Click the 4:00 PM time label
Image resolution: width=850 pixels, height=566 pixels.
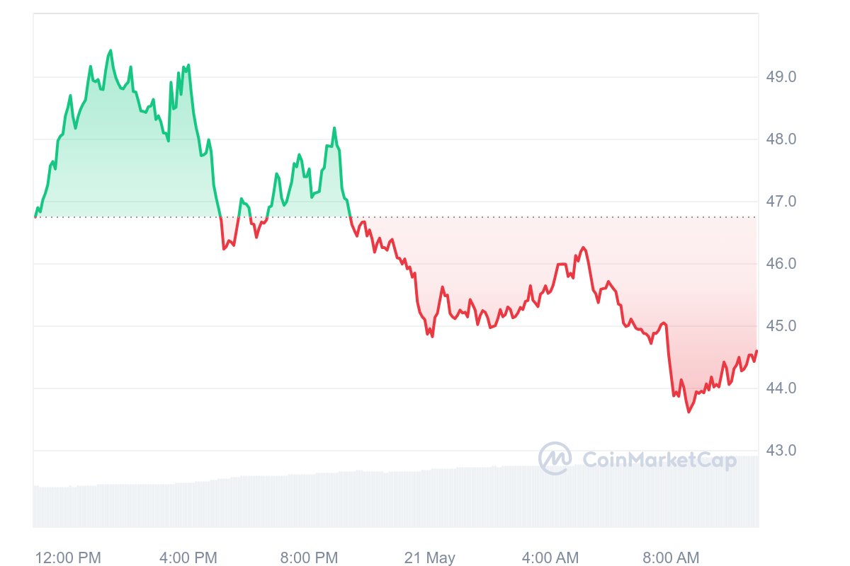[x=188, y=558]
